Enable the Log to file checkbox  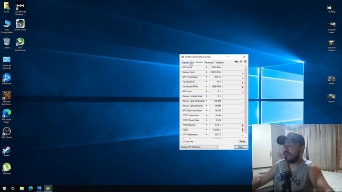coord(183,141)
